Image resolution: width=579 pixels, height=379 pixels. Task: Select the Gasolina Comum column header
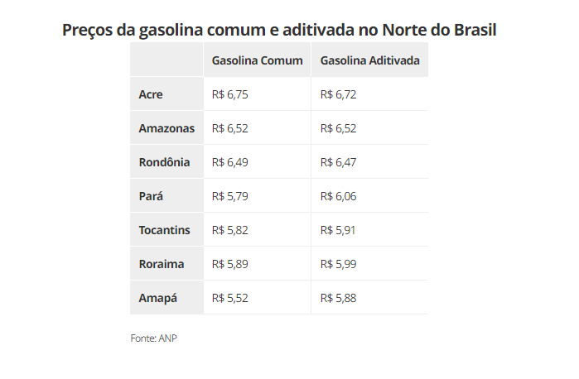257,60
